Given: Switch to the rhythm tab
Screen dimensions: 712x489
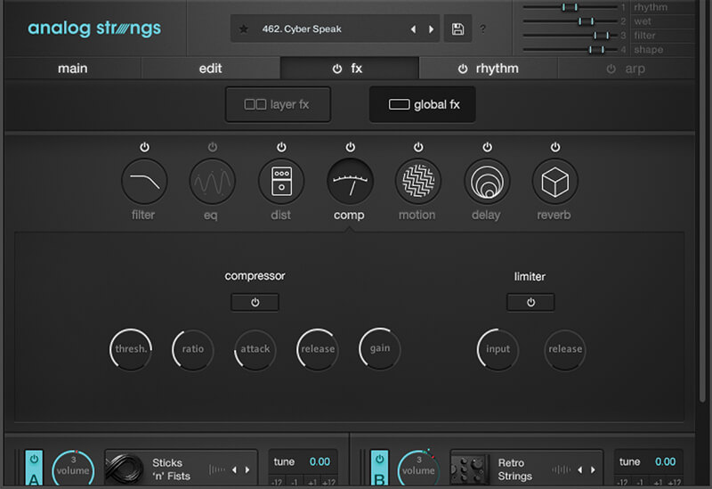Looking at the screenshot, I should click(x=488, y=69).
